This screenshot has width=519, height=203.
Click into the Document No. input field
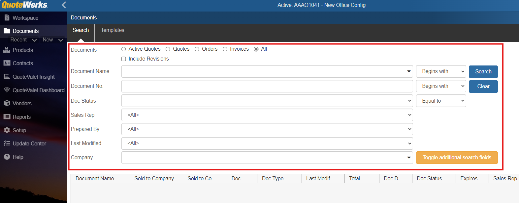(x=267, y=86)
